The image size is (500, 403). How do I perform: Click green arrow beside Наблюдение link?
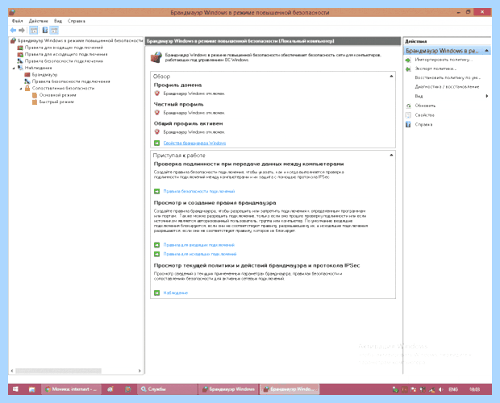click(156, 293)
